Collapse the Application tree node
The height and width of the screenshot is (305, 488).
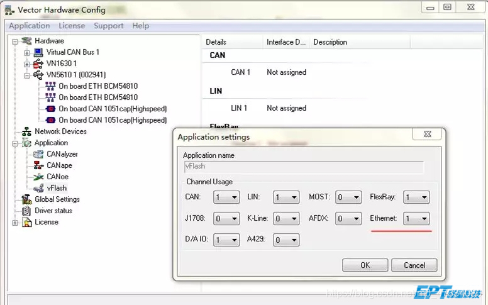pyautogui.click(x=14, y=143)
